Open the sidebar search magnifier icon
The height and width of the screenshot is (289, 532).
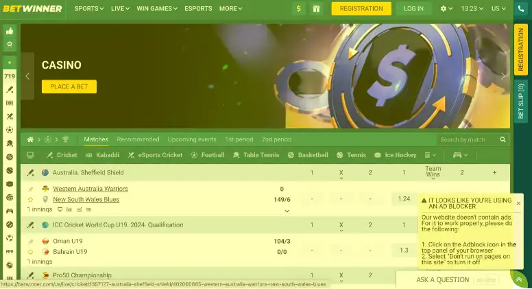coord(10,44)
